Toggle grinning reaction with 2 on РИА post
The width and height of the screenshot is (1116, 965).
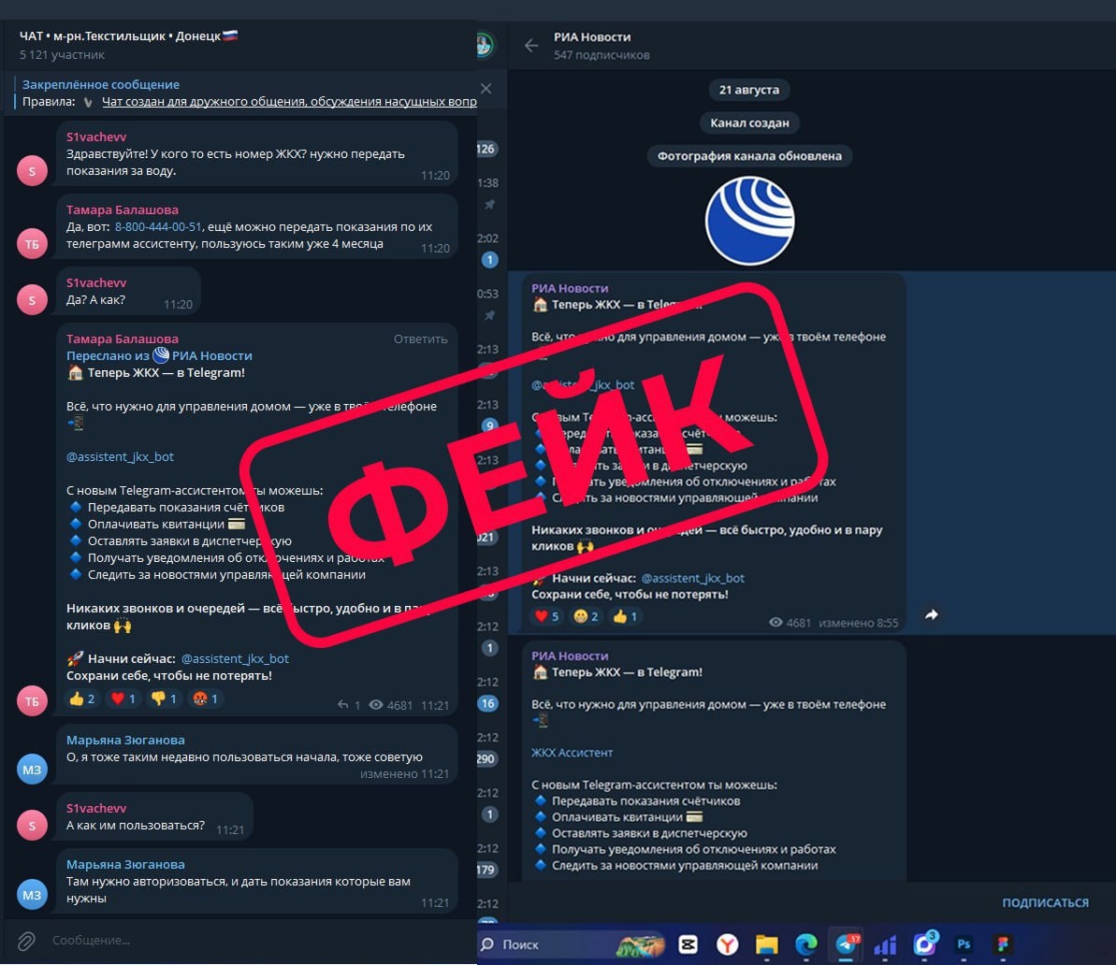click(x=587, y=616)
